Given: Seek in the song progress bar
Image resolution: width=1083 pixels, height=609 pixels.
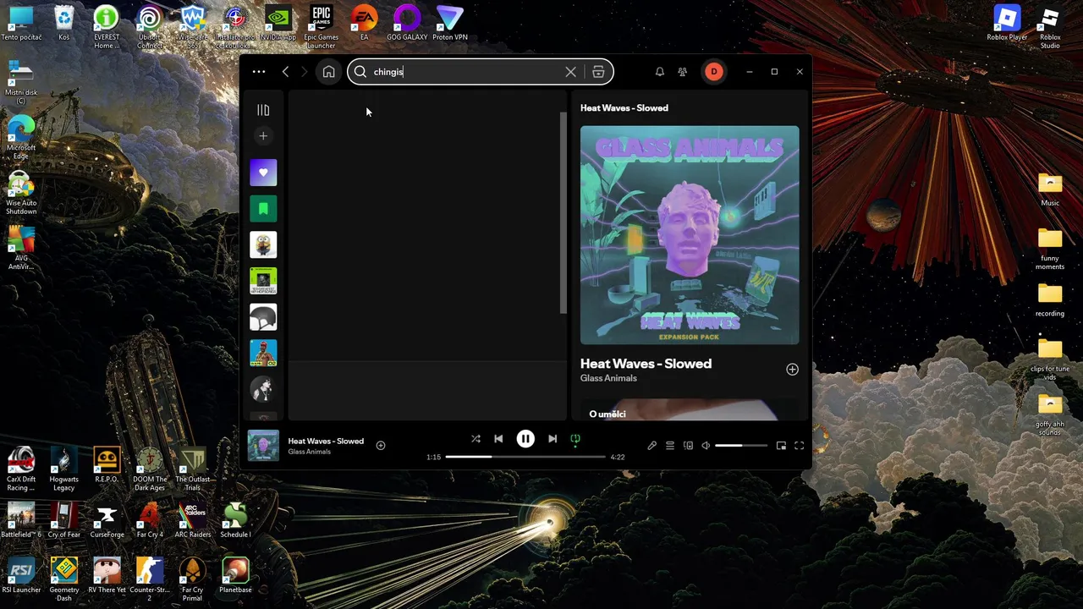Looking at the screenshot, I should click(525, 457).
